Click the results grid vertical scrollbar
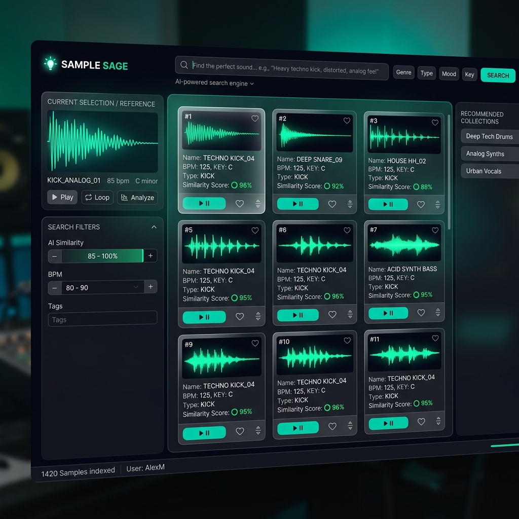This screenshot has width=519, height=519. pyautogui.click(x=449, y=172)
